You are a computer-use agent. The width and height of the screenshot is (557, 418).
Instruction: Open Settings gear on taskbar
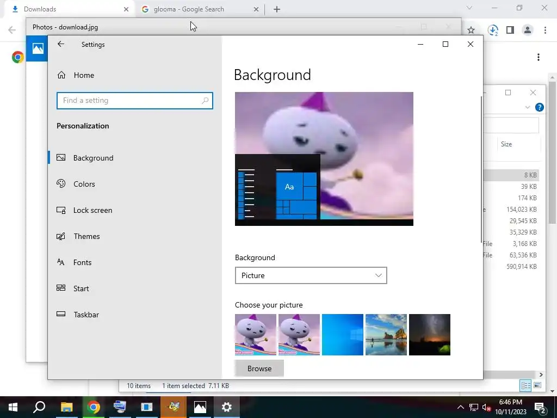pyautogui.click(x=227, y=407)
